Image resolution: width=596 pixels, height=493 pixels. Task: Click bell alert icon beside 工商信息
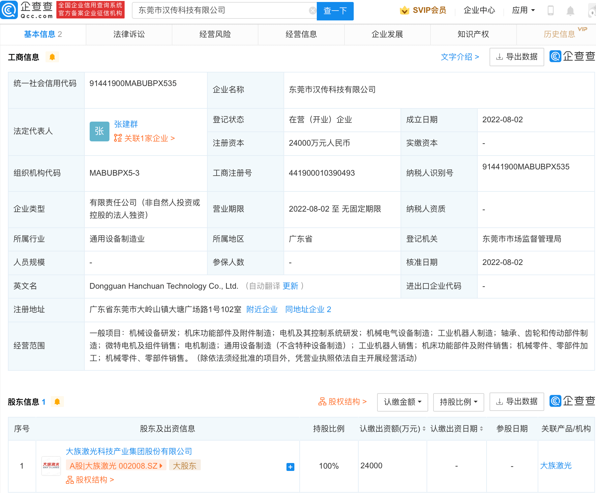click(52, 57)
